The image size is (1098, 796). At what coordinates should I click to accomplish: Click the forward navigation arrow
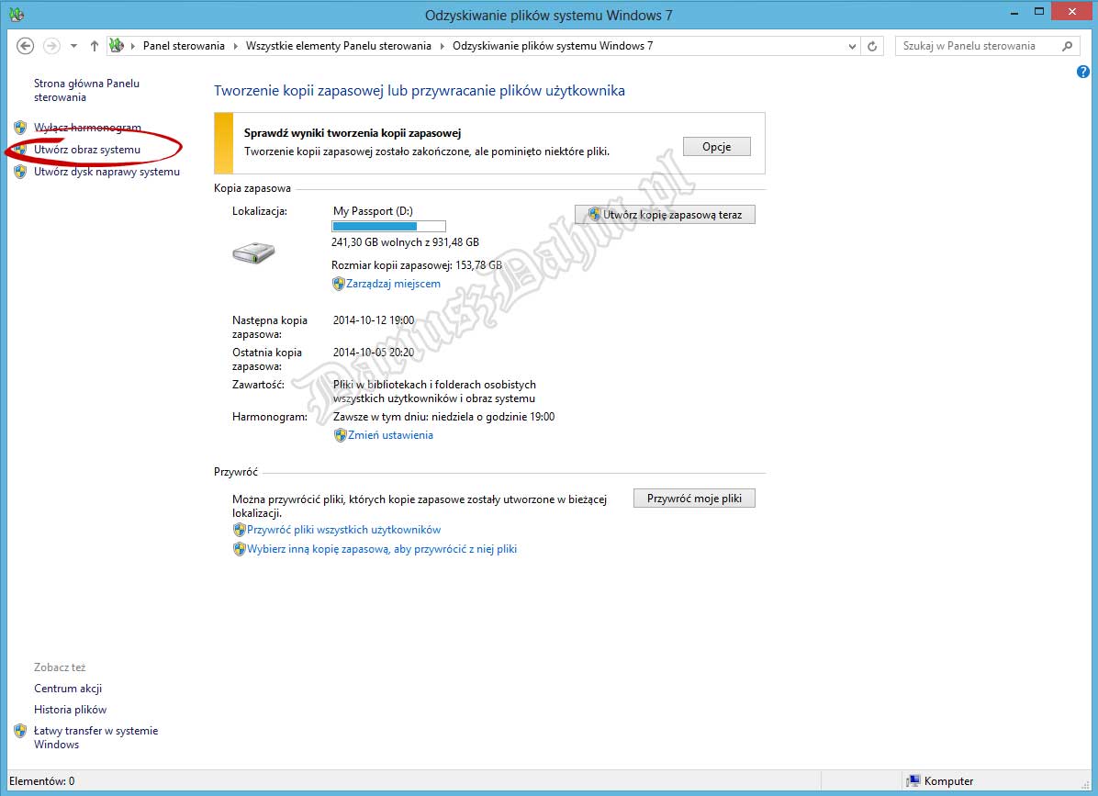point(51,46)
